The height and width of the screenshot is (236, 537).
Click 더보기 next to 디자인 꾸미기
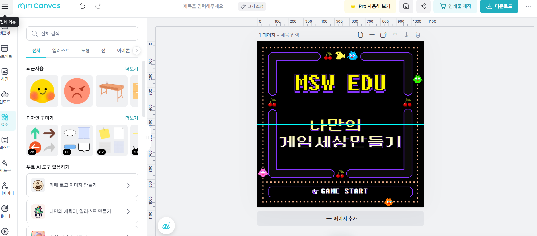[132, 118]
